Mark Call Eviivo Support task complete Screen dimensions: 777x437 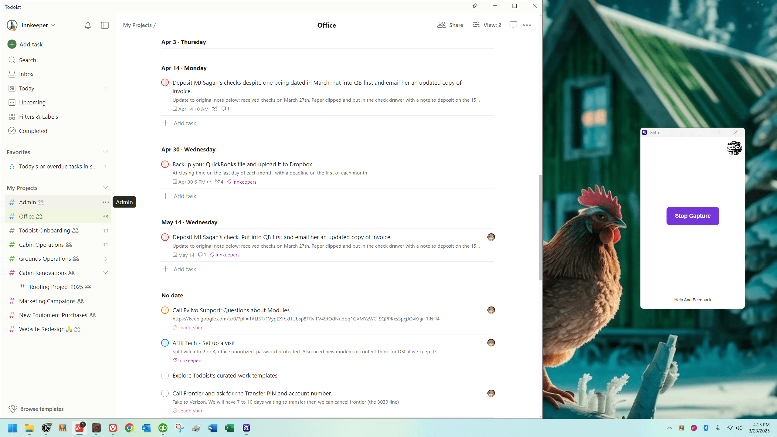(165, 310)
